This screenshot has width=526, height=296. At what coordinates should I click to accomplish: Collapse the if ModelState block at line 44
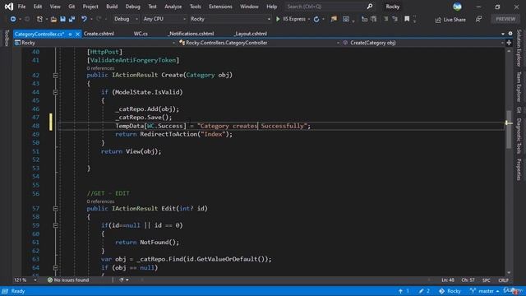(x=56, y=92)
